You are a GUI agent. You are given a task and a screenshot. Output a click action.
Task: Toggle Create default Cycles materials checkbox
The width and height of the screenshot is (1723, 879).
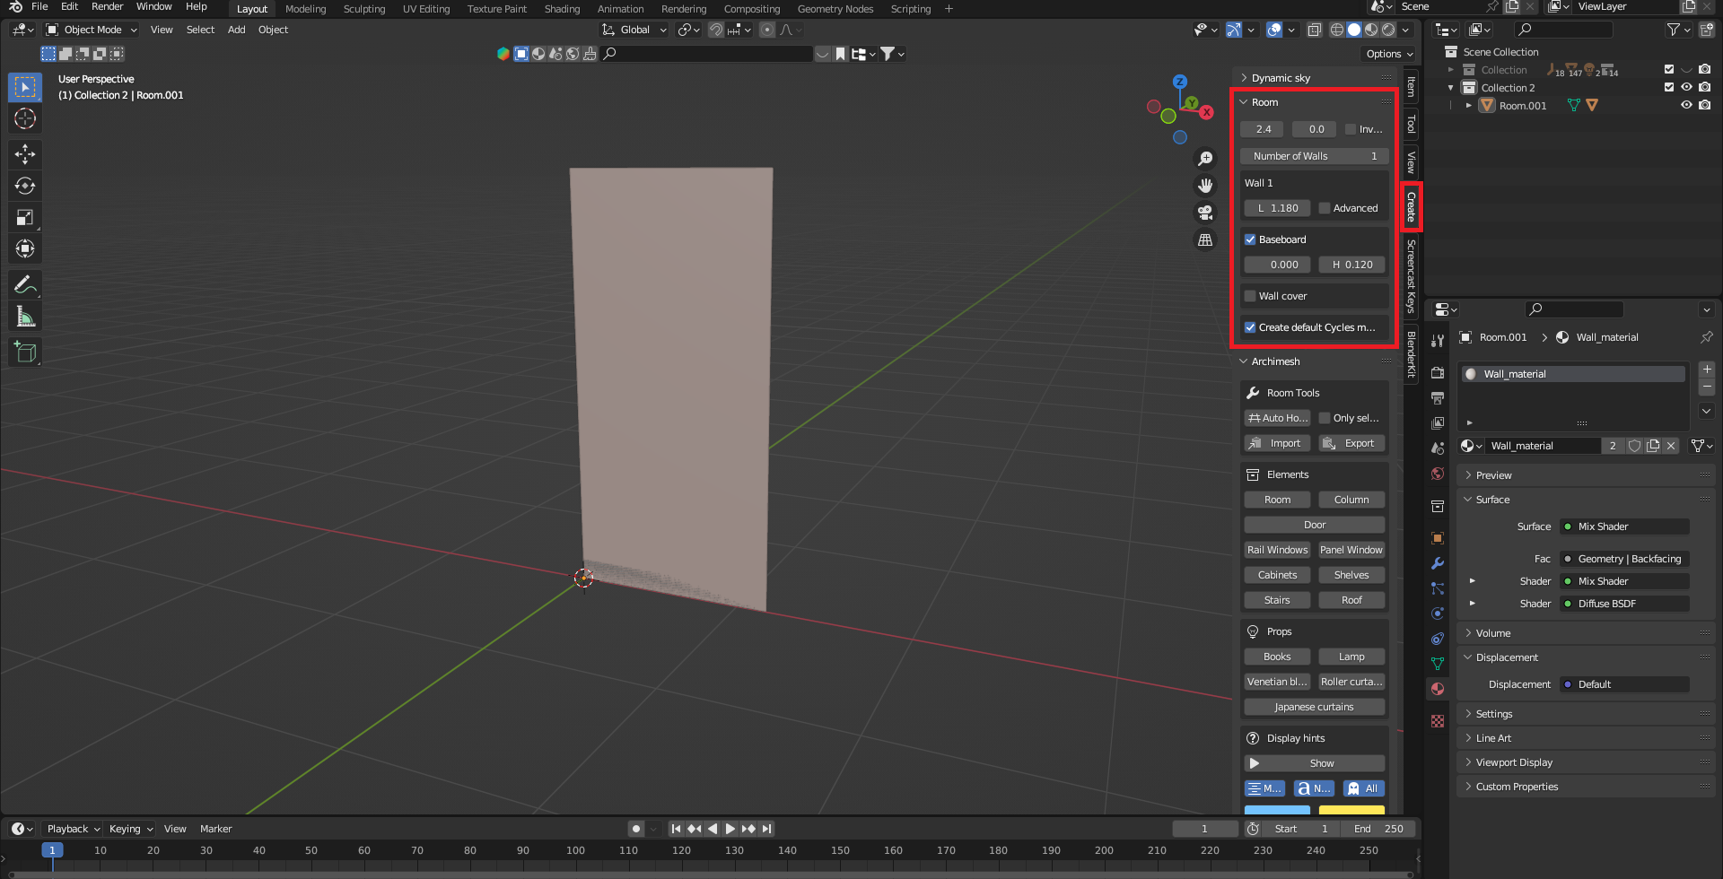coord(1250,327)
